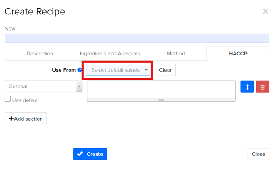The height and width of the screenshot is (169, 272).
Task: Confirm with the blue Create button
Action: (x=90, y=154)
